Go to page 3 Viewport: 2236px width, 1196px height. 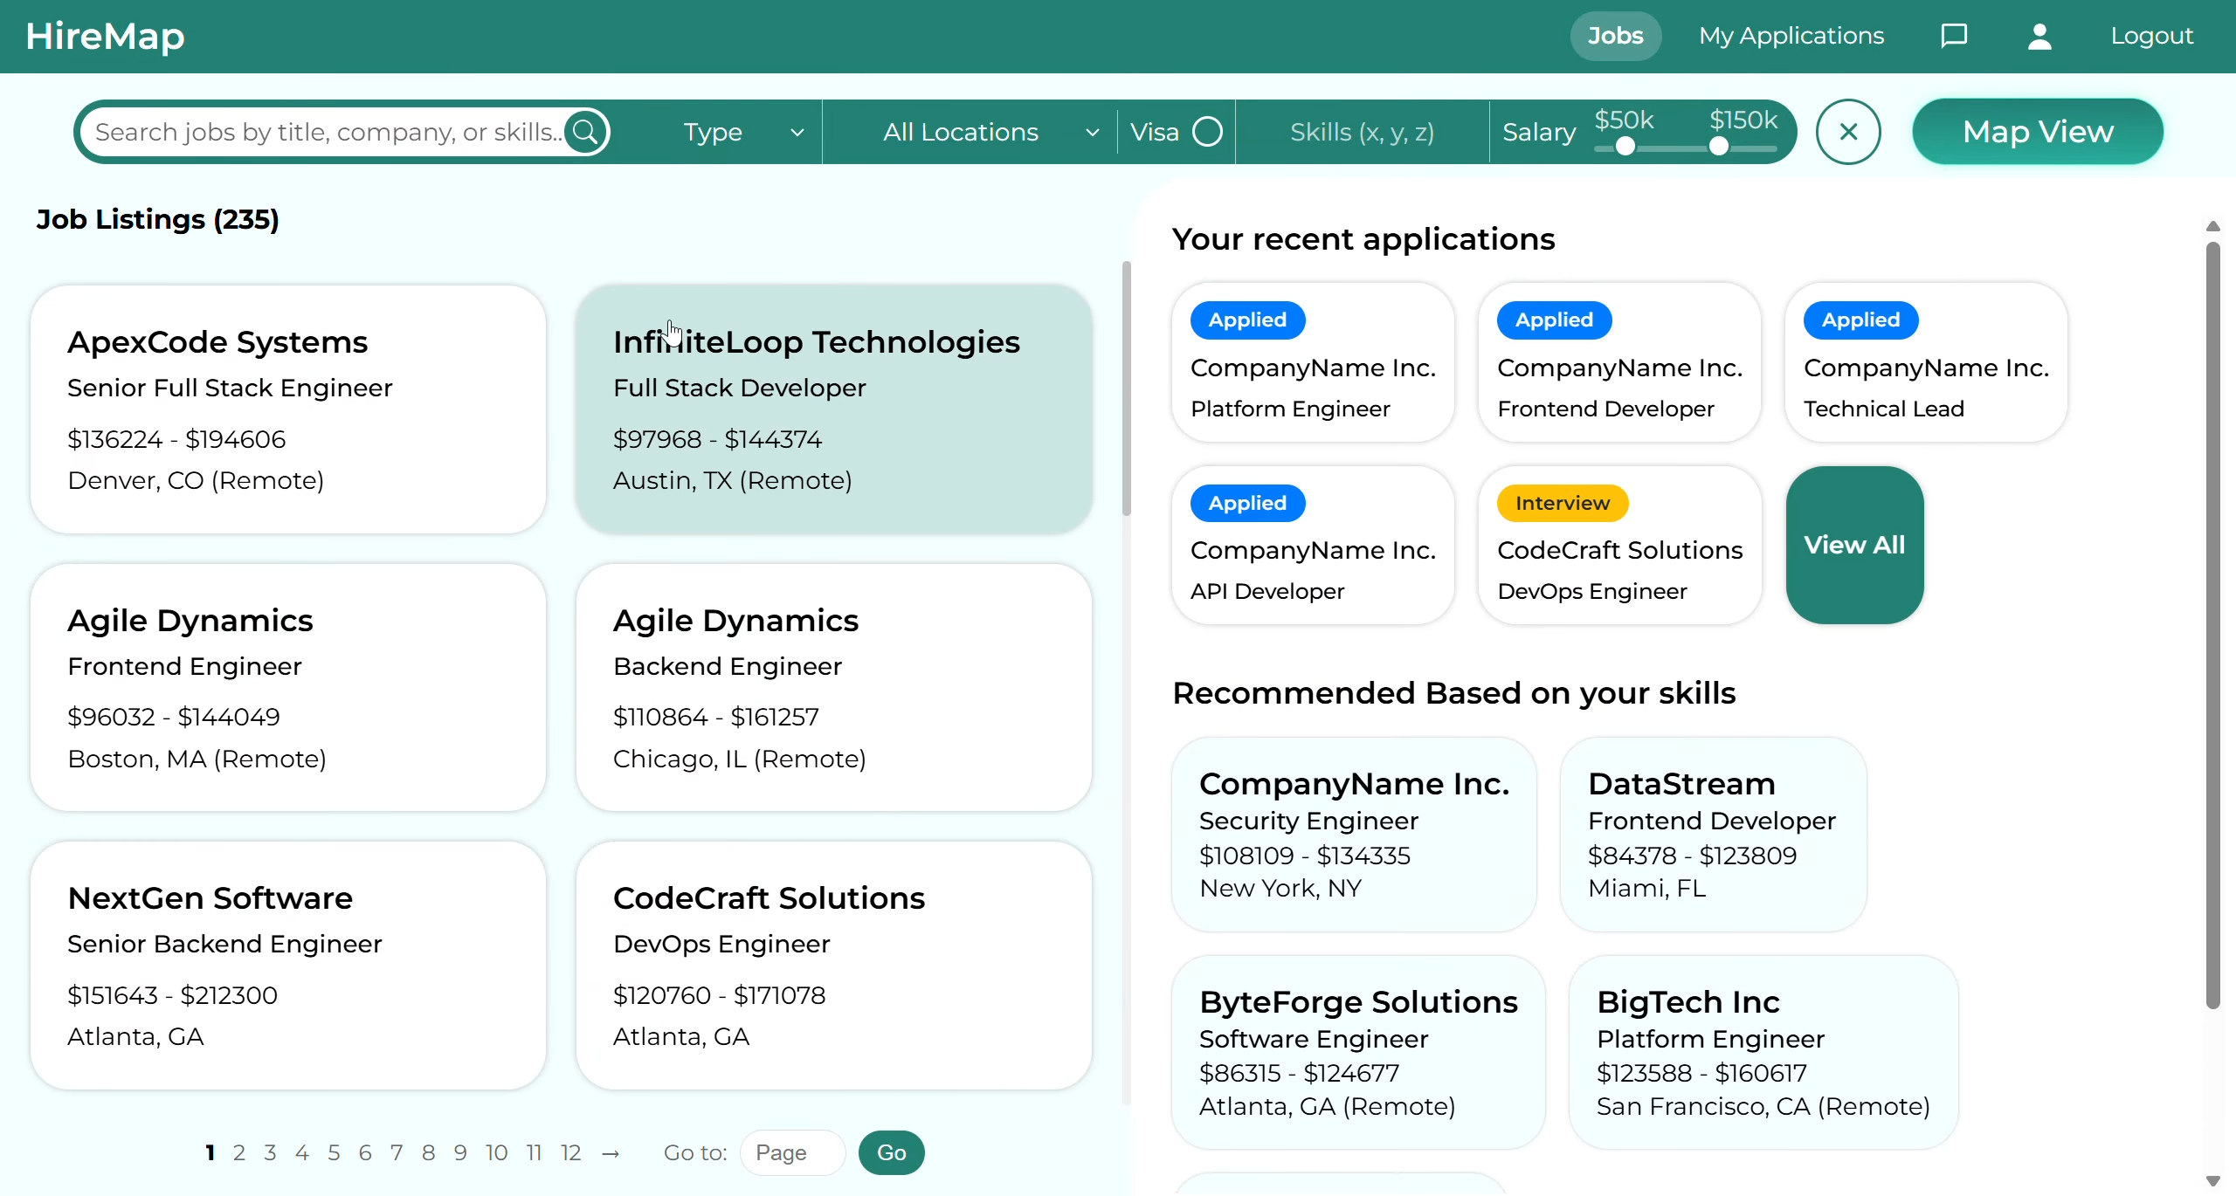270,1153
